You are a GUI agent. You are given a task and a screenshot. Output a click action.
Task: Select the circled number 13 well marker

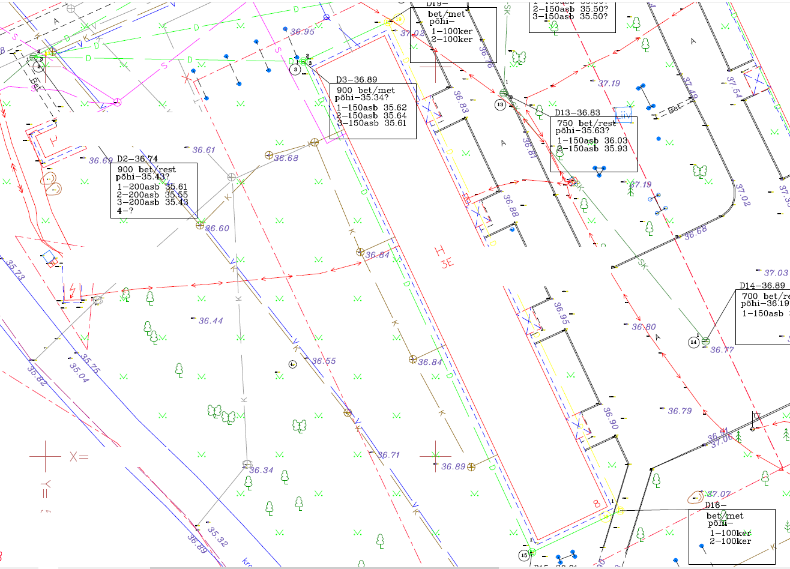[x=500, y=105]
